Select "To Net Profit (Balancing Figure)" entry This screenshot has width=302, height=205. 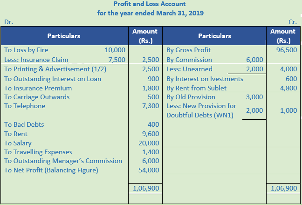[x=51, y=170]
